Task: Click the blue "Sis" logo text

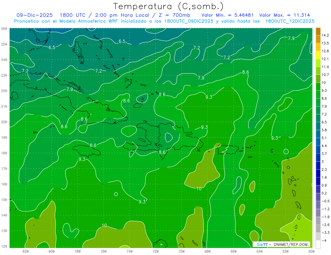Action: 260,244
